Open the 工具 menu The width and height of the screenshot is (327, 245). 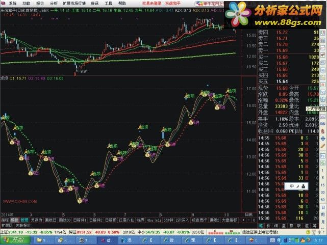point(109,4)
